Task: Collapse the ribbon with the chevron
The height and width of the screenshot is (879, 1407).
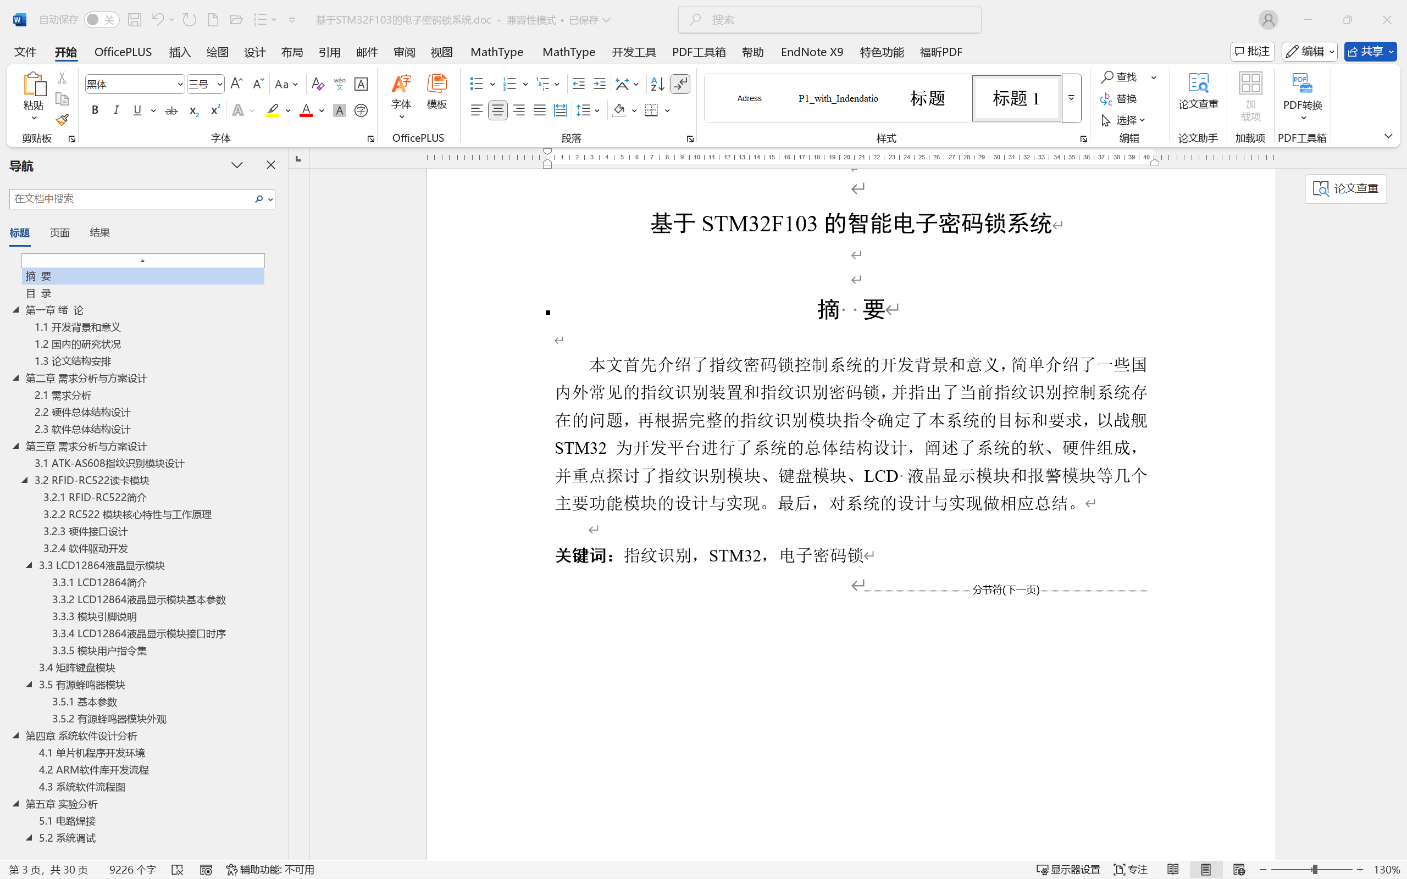Action: coord(1388,136)
